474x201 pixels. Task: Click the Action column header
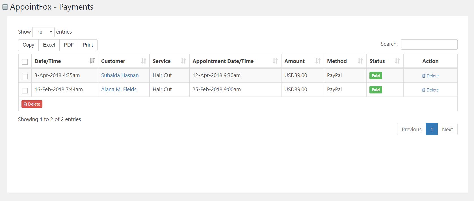[430, 61]
